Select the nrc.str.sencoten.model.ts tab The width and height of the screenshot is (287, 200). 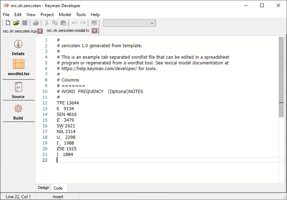point(68,30)
